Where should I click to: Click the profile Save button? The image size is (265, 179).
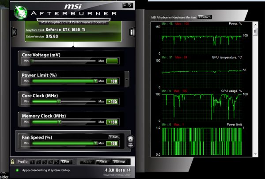65,162
